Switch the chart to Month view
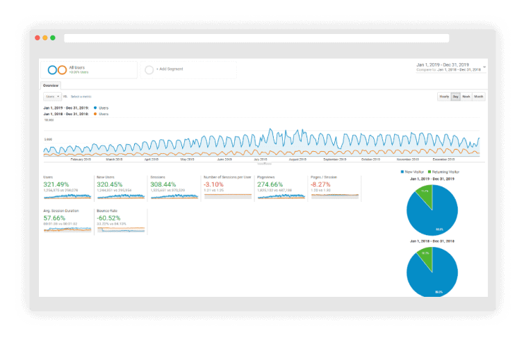 [x=478, y=96]
